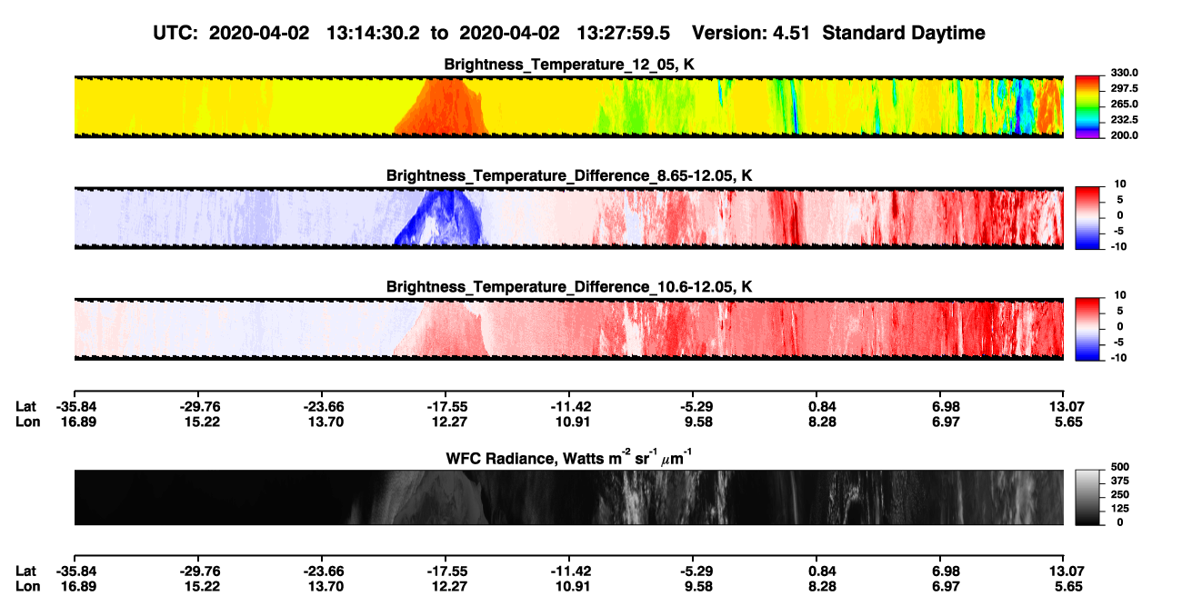The image size is (1182, 606).
Task: Select the 8.65-12.05 difference image strip
Action: (x=568, y=217)
